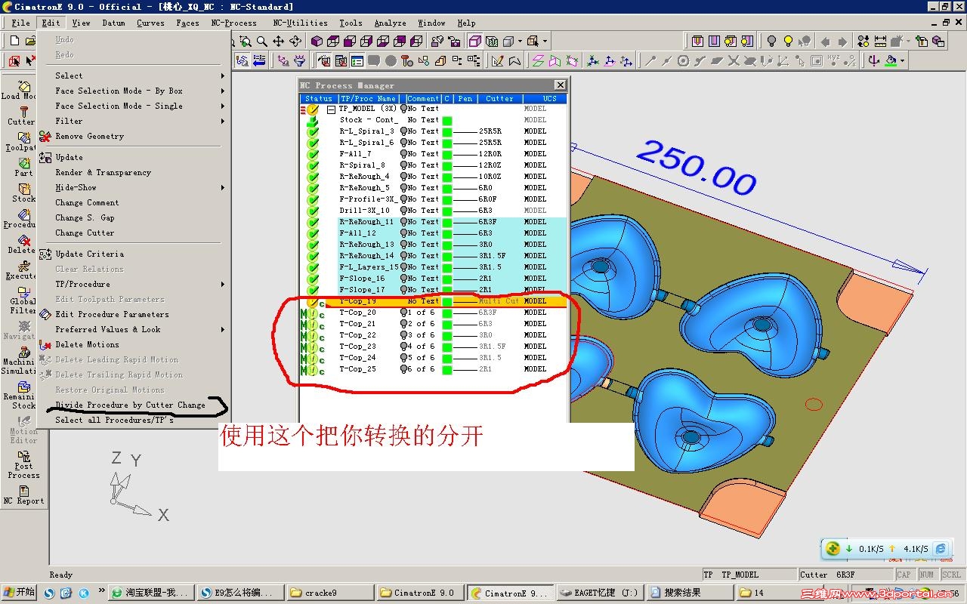
Task: Click the rotate view toolbar icon
Action: (295, 42)
